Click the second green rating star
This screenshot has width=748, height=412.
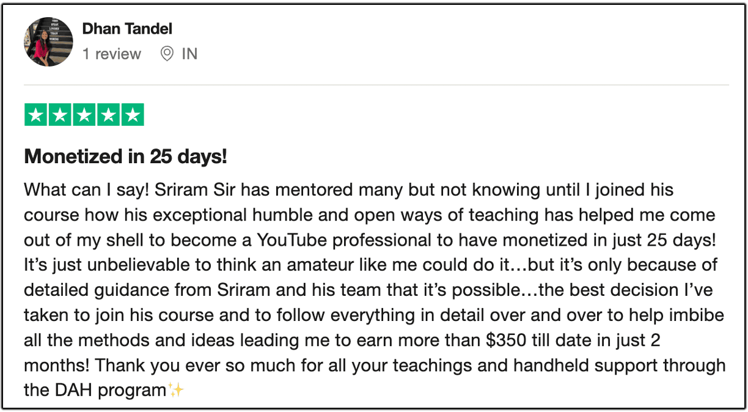click(60, 115)
